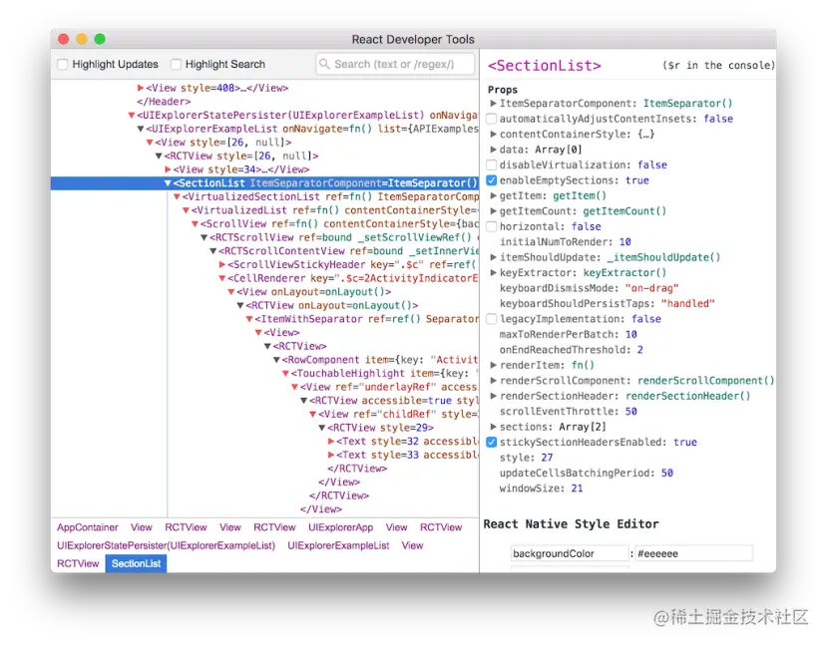This screenshot has width=828, height=646.
Task: Collapse VirtualizedSectionList tree node
Action: tap(177, 196)
